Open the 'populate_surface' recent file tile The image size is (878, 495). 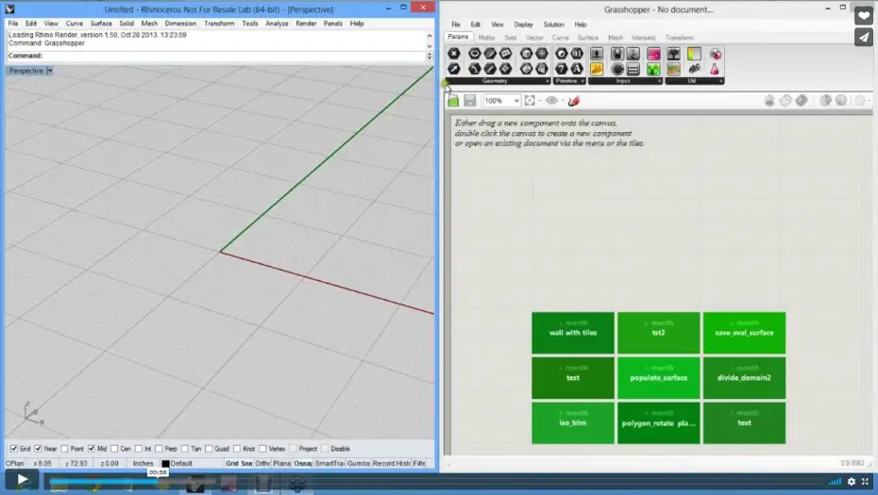659,378
